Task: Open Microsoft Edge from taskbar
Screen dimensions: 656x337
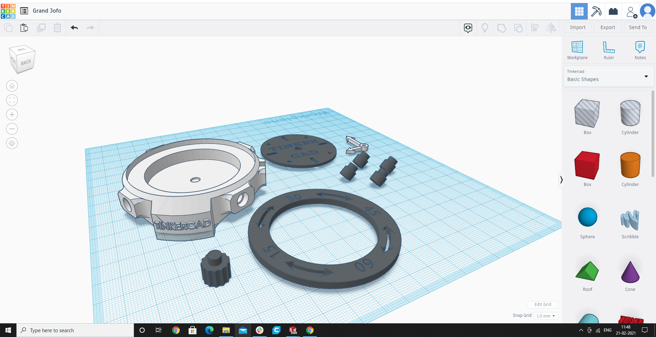Action: [x=209, y=330]
